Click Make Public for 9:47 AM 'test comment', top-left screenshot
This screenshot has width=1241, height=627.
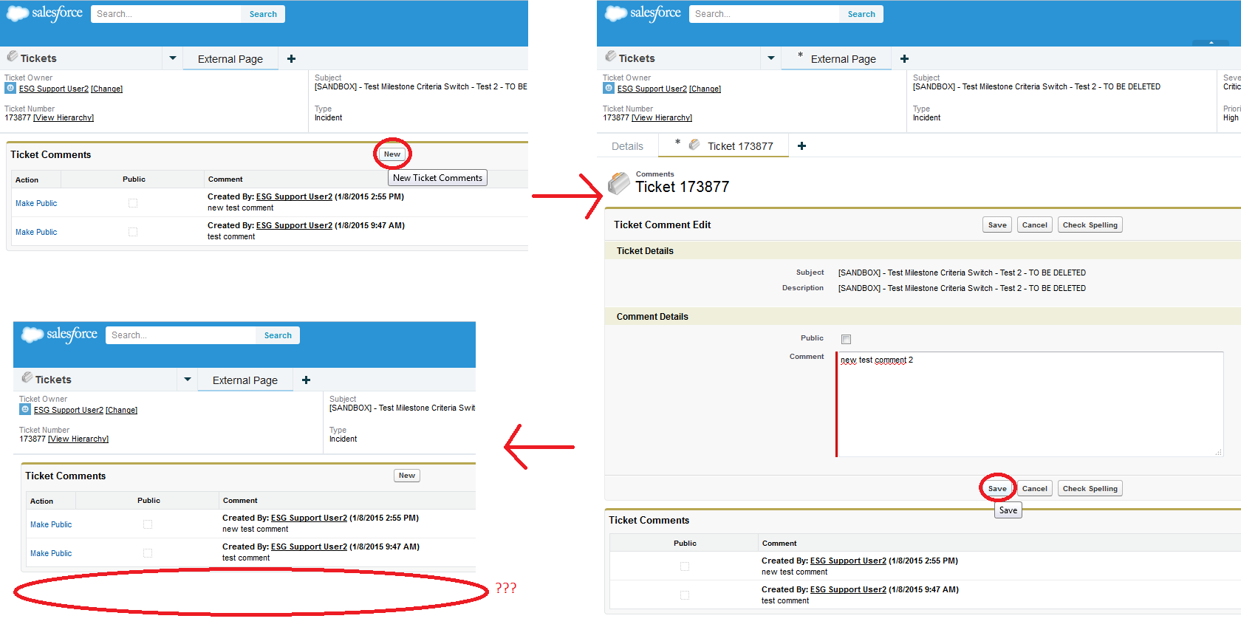(36, 232)
